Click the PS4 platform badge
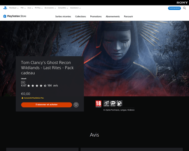 coord(23,82)
